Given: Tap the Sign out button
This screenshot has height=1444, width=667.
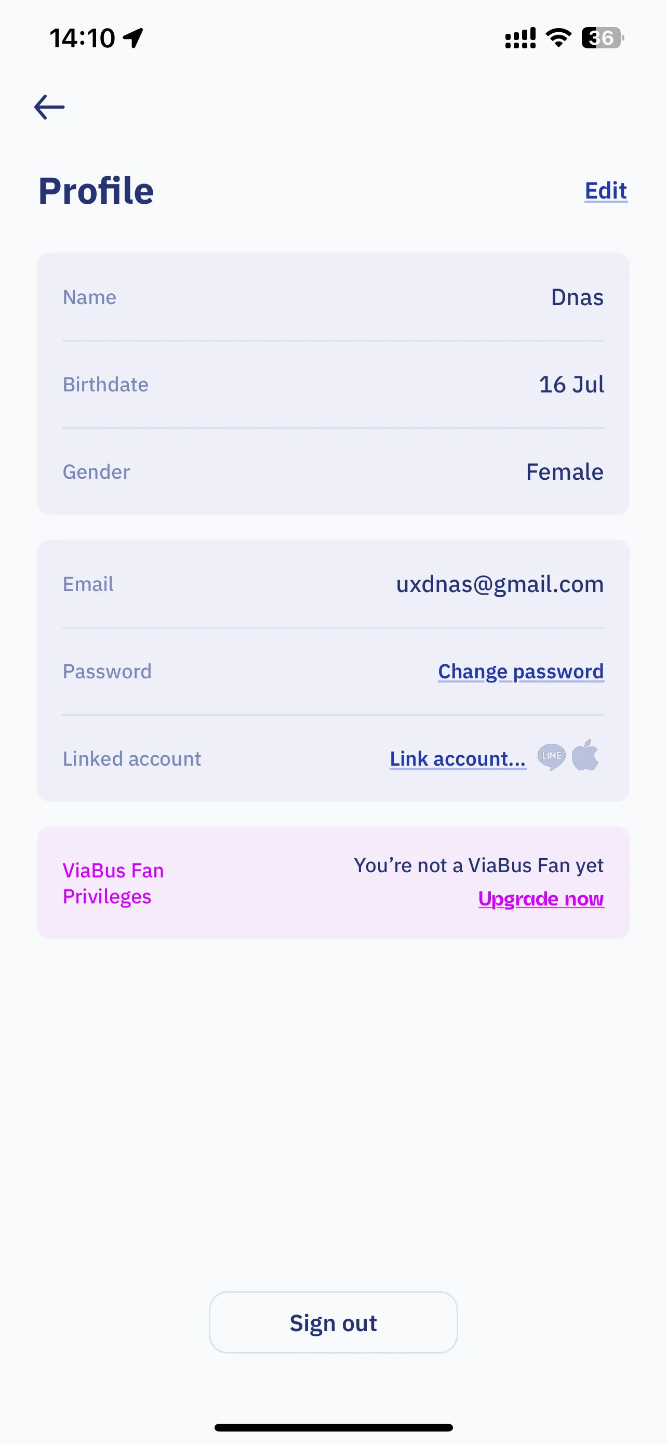Looking at the screenshot, I should tap(333, 1322).
